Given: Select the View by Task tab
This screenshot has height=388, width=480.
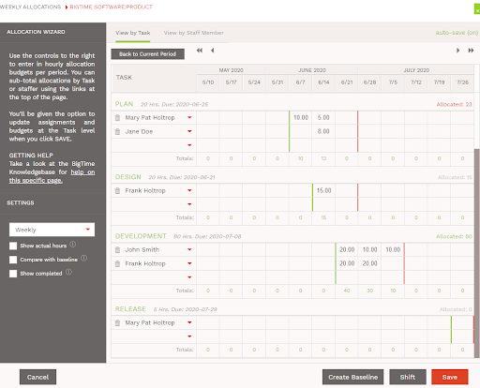Looking at the screenshot, I should 133,33.
